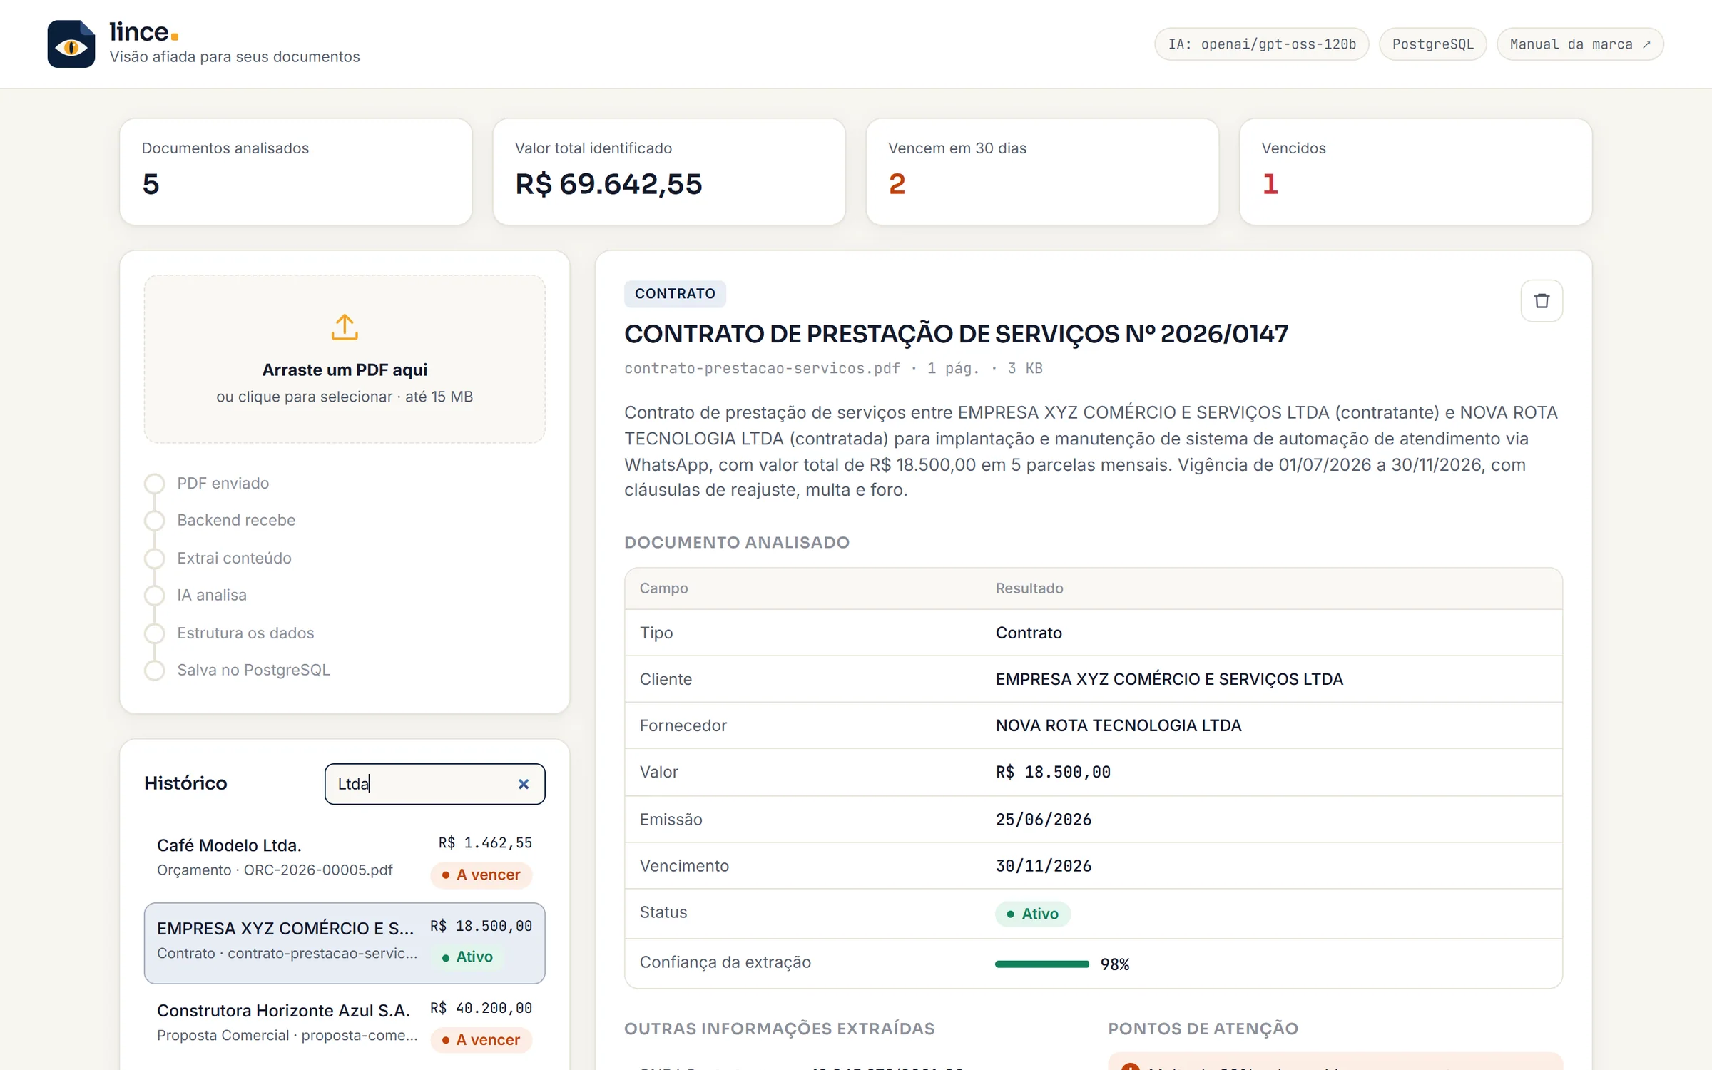Click the upload arrow icon in drop zone

coord(345,327)
